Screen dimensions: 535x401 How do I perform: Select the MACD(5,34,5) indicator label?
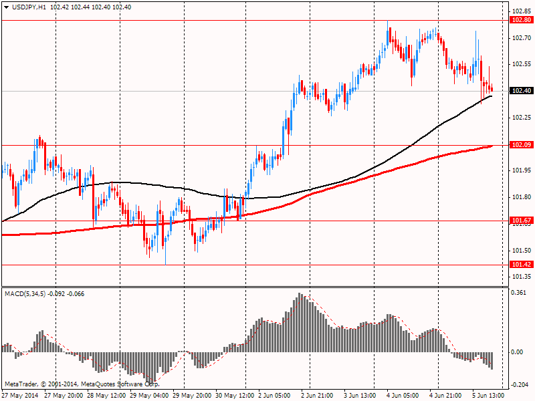25,294
